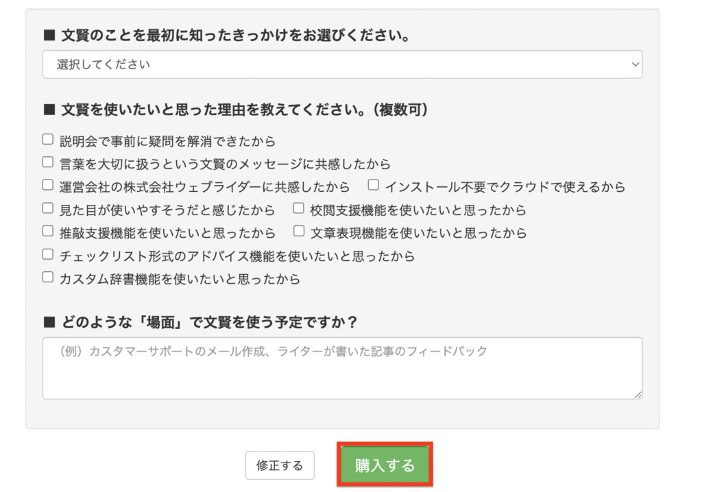Viewport: 702px width, 492px height.
Task: Click the 説明会で事前に疑問を解消できたから label text
Action: 167,141
